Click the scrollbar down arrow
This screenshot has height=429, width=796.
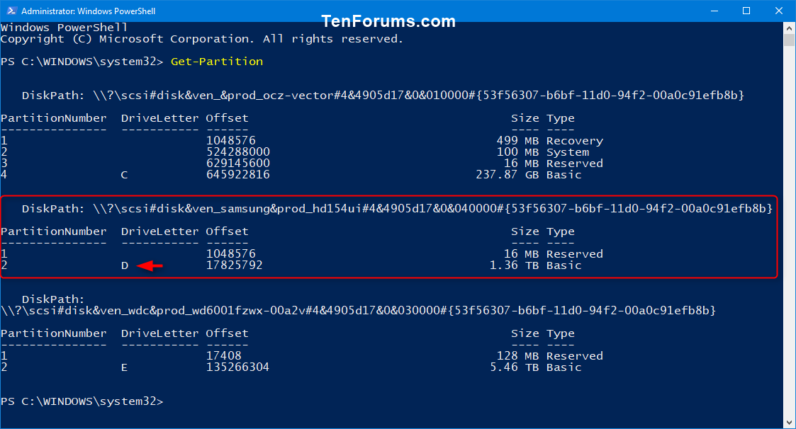[x=788, y=421]
